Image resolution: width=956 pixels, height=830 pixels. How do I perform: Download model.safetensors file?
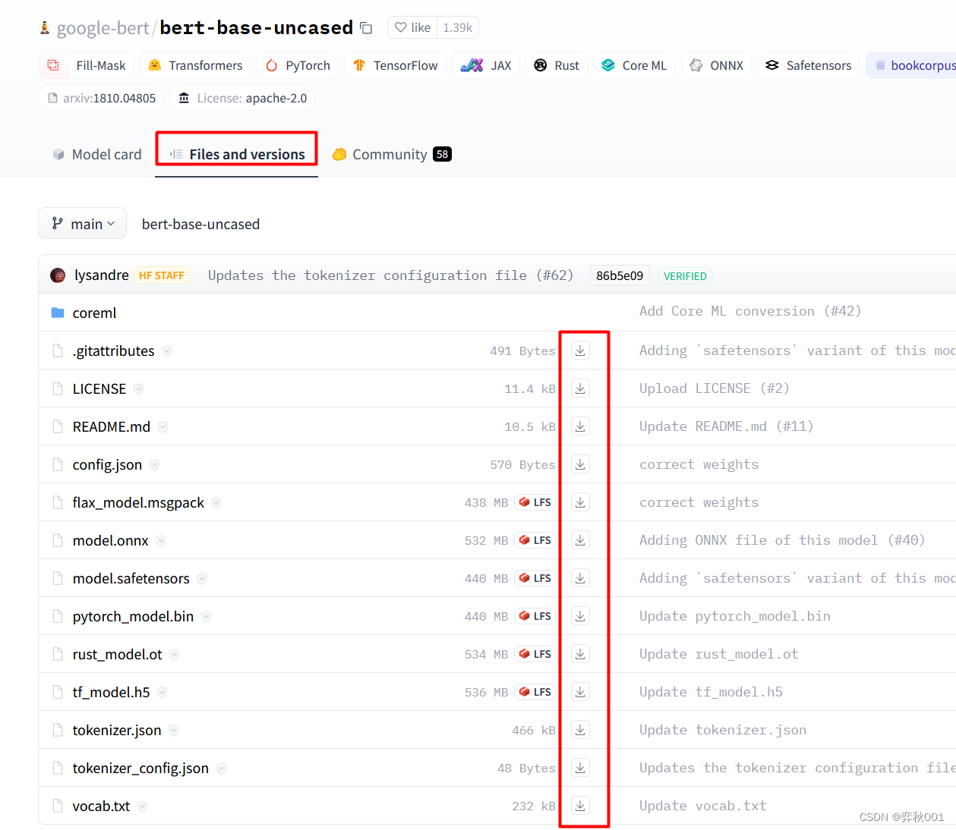point(580,578)
